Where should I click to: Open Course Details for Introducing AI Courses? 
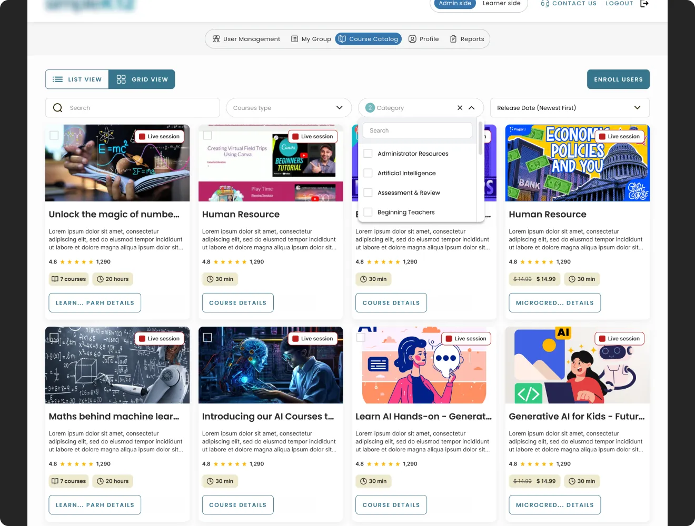tap(237, 505)
